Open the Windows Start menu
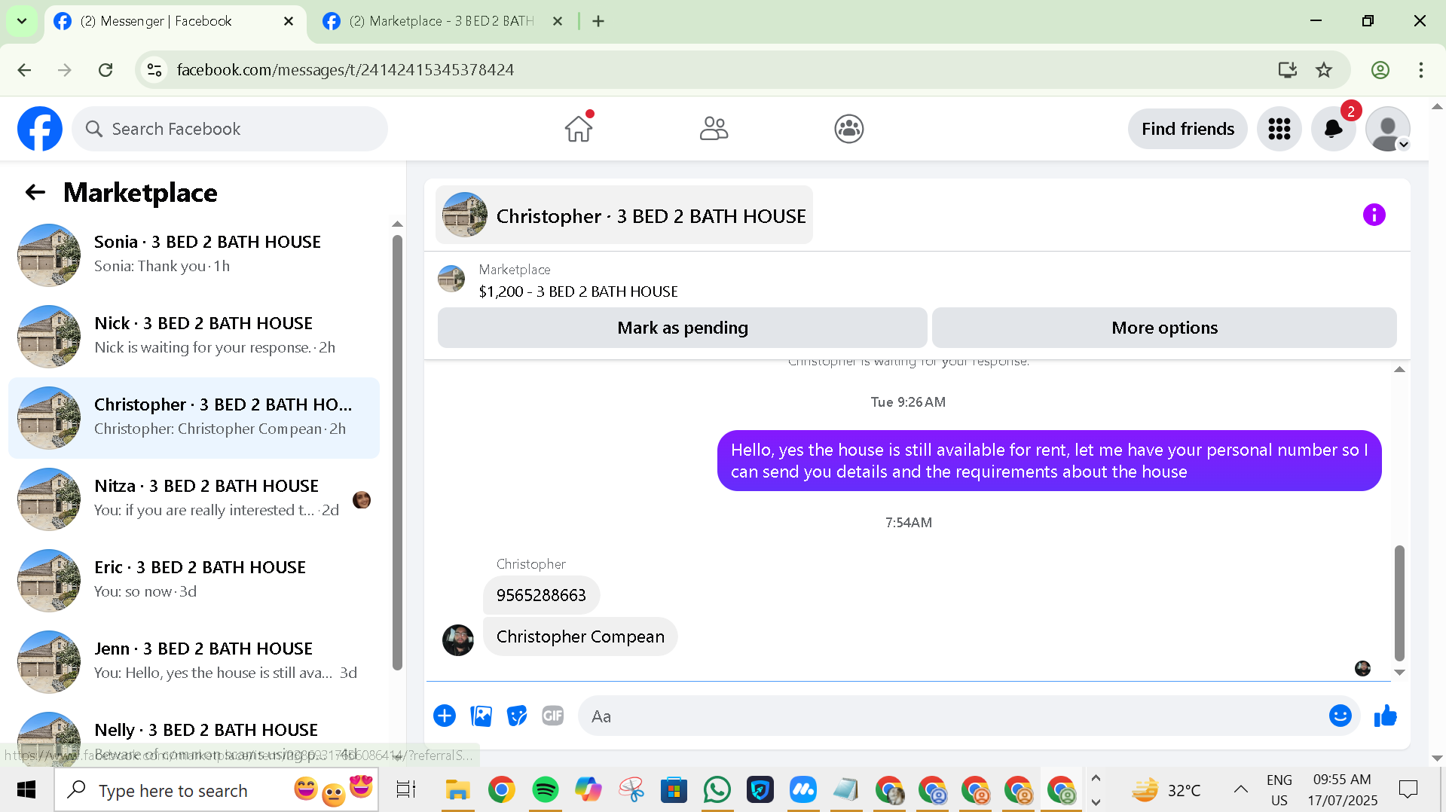 [26, 789]
